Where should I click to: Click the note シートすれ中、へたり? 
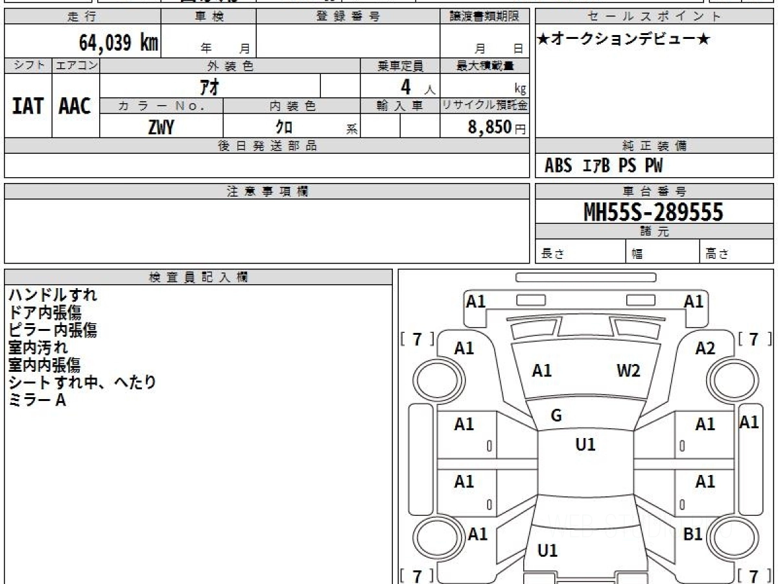(82, 382)
